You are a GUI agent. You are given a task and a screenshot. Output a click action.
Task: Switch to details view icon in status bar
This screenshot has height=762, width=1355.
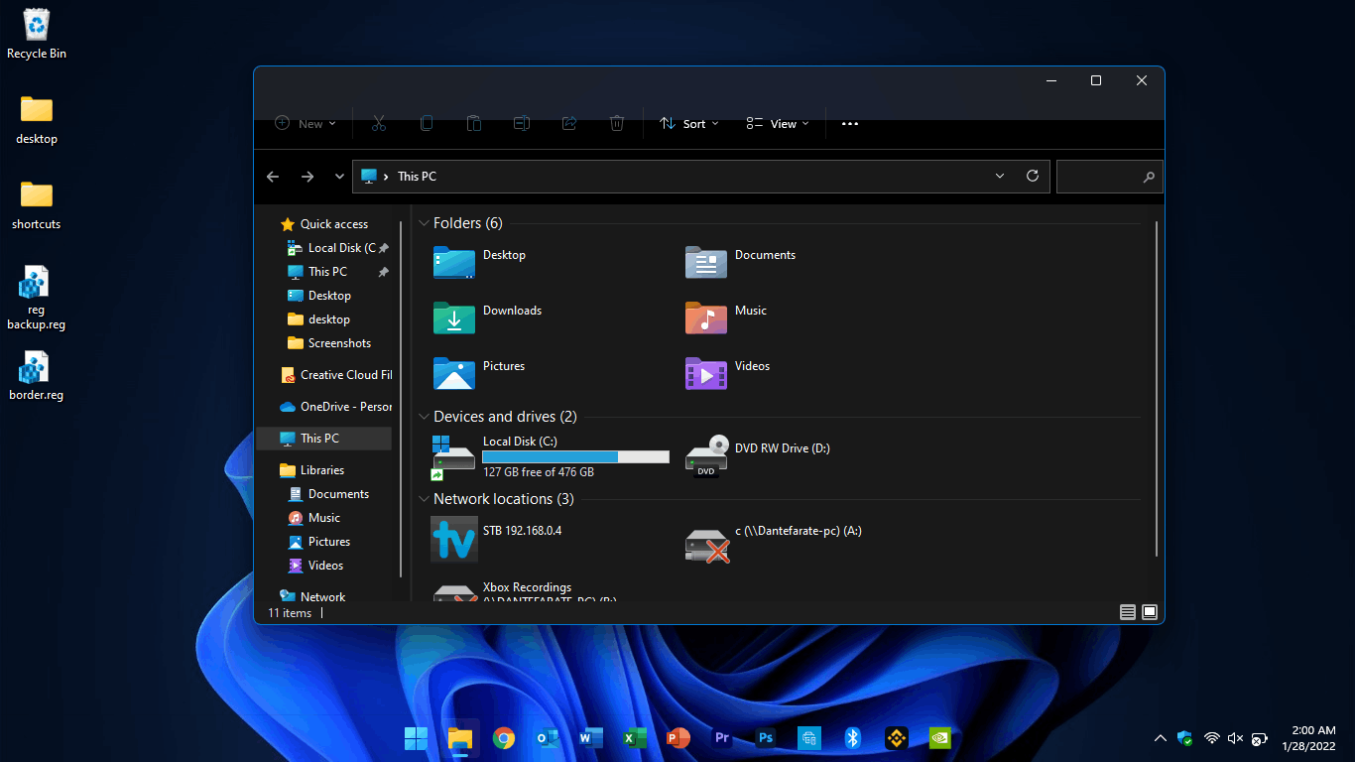[1128, 612]
